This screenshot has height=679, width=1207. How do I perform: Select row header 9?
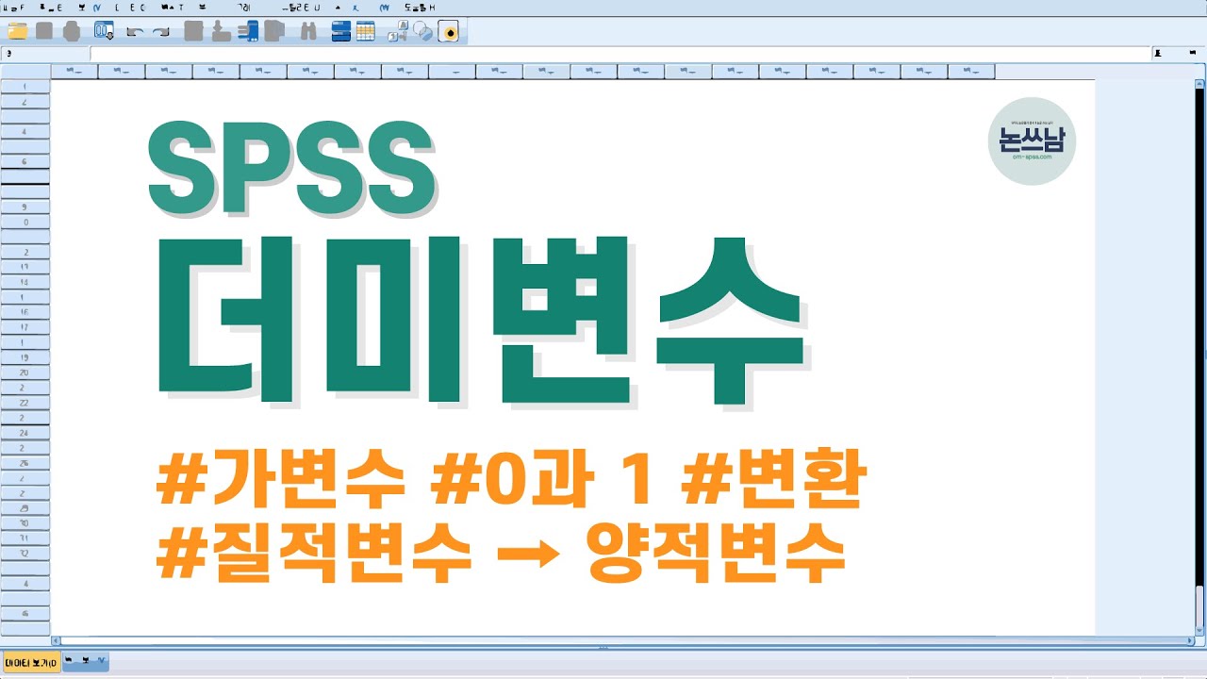click(25, 207)
